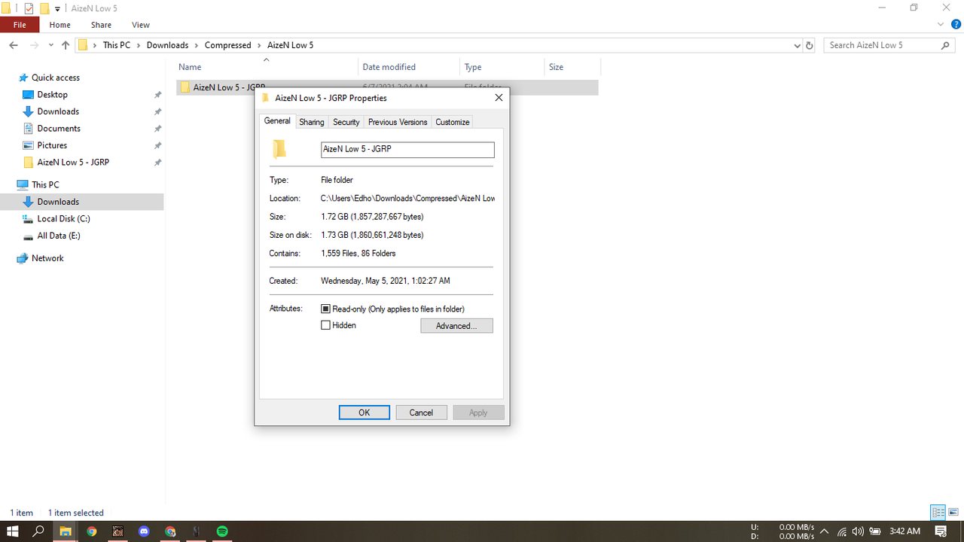Go up one folder level
This screenshot has height=542, width=964.
[66, 45]
